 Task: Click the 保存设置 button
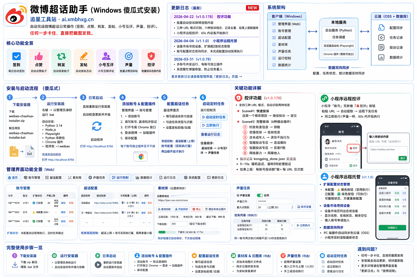pyautogui.click(x=304, y=207)
